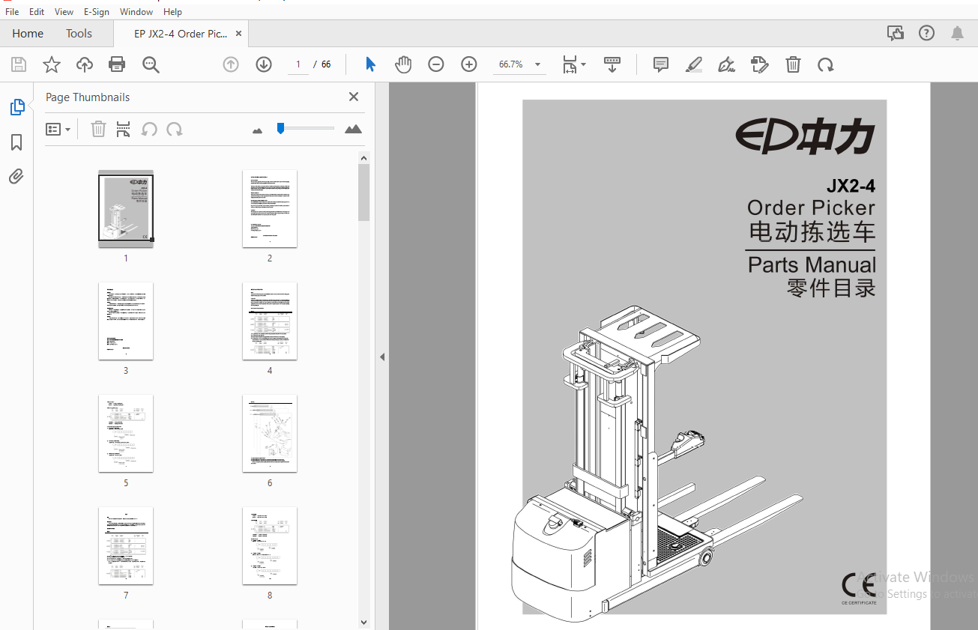Image resolution: width=978 pixels, height=630 pixels.
Task: Open the Edit menu
Action: point(37,12)
